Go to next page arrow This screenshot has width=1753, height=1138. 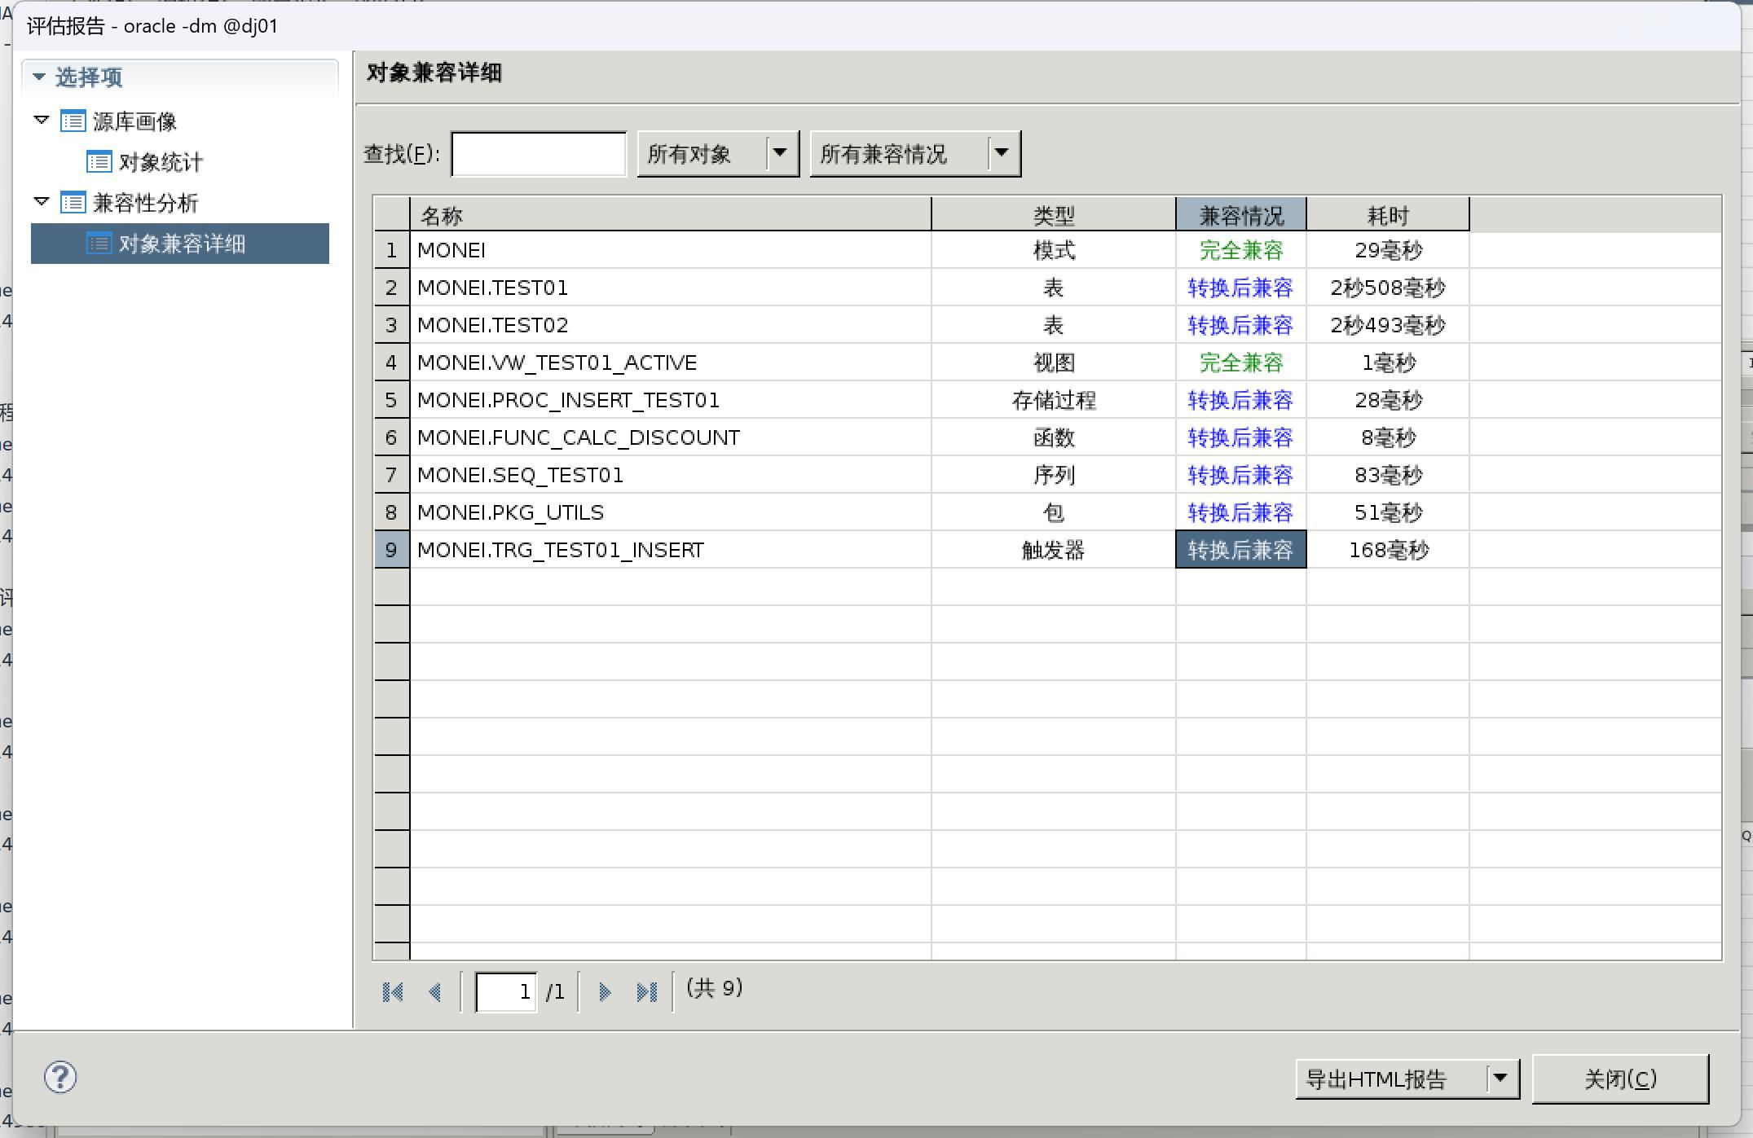coord(605,992)
